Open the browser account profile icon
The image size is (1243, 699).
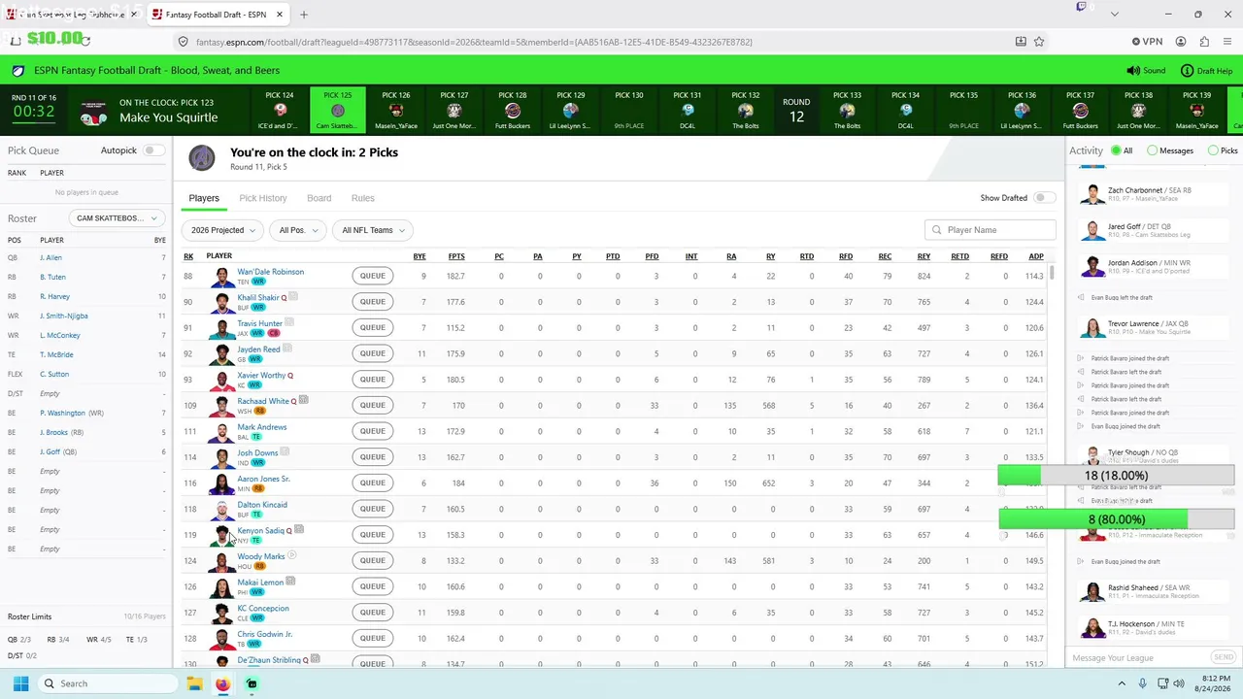1181,42
